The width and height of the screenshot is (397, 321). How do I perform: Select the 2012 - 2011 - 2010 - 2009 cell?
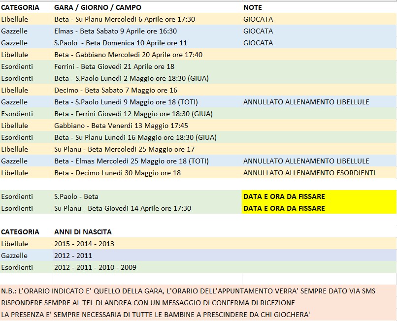(95, 267)
